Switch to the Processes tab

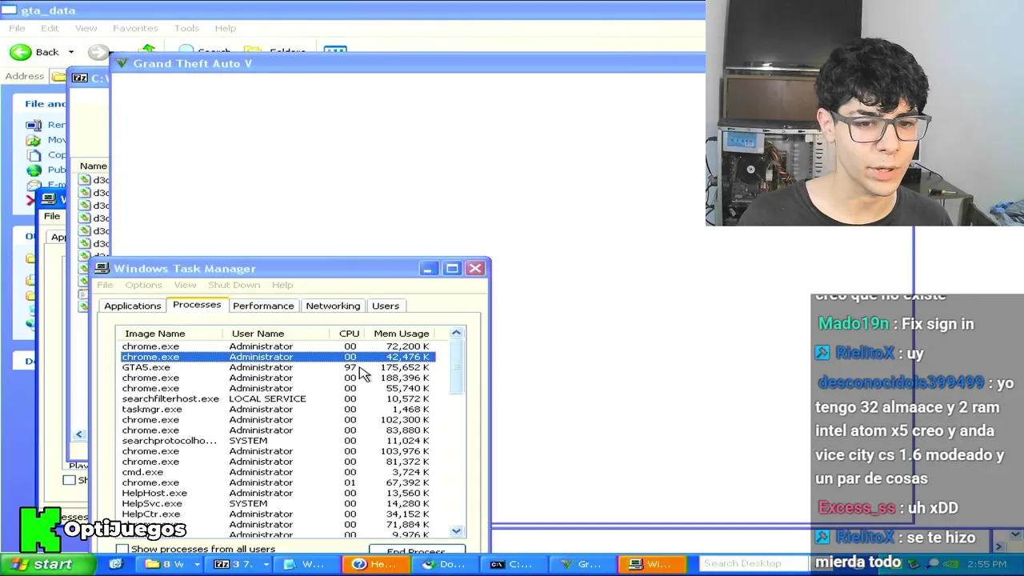pos(197,305)
